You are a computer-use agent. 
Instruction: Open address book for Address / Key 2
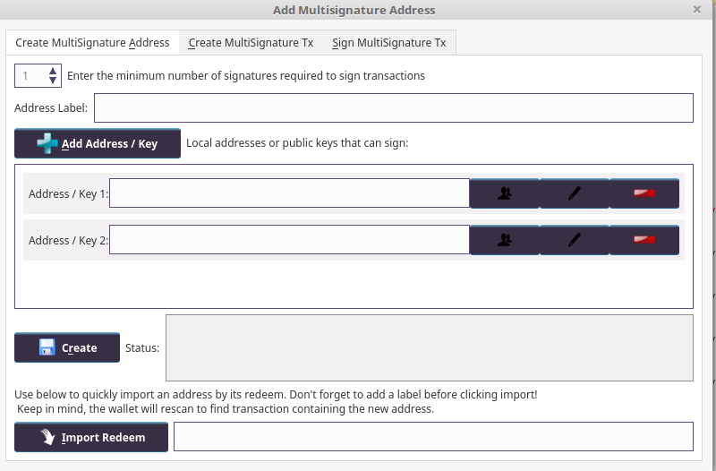coord(505,240)
